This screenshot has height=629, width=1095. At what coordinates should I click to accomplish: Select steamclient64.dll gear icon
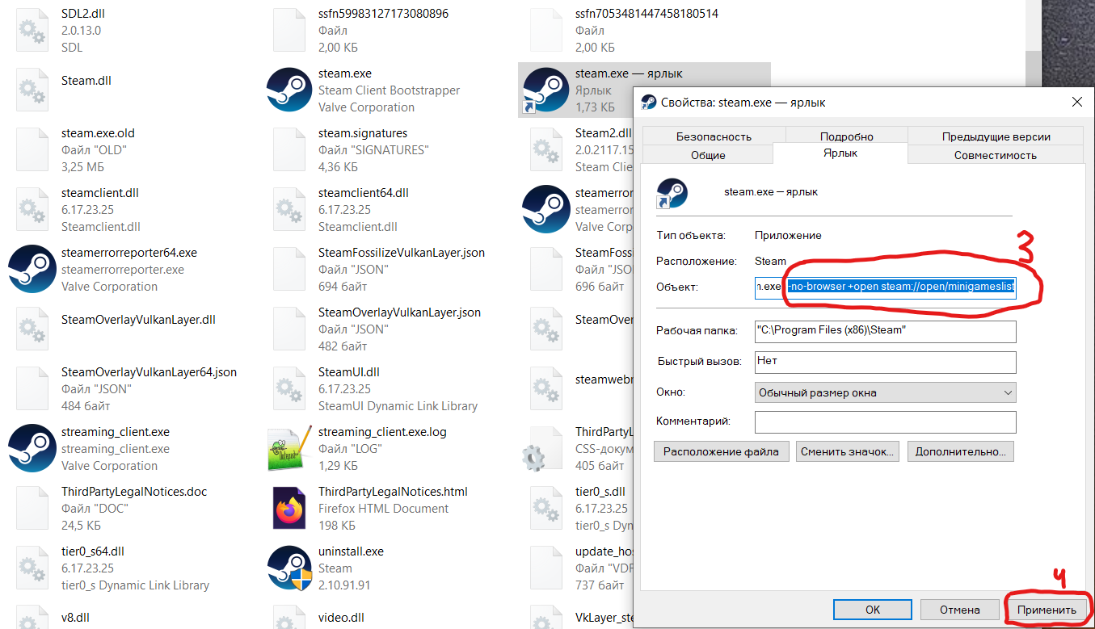289,209
